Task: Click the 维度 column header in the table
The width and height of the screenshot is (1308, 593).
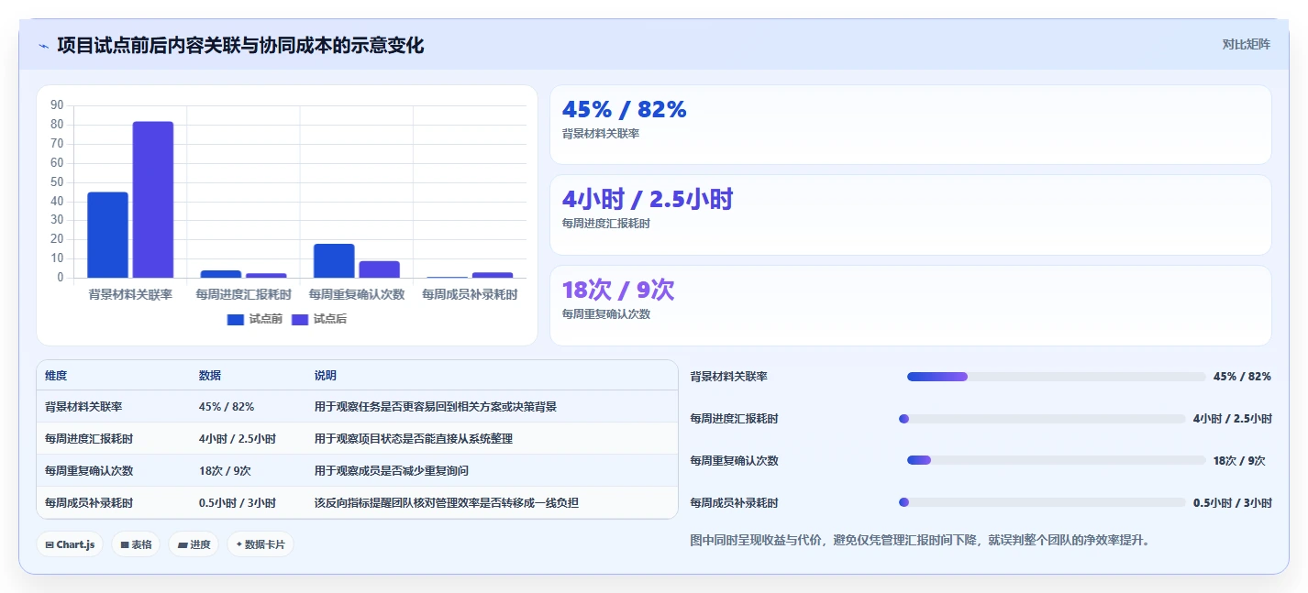Action: coord(56,376)
